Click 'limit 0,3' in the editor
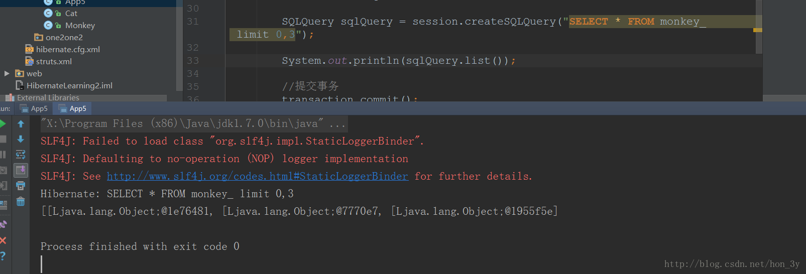The height and width of the screenshot is (274, 806). pos(266,35)
